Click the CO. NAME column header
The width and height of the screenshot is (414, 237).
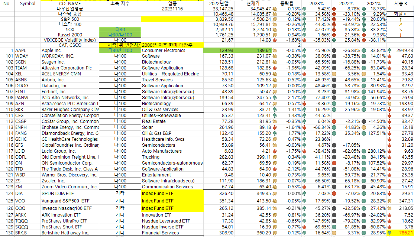coord(70,4)
